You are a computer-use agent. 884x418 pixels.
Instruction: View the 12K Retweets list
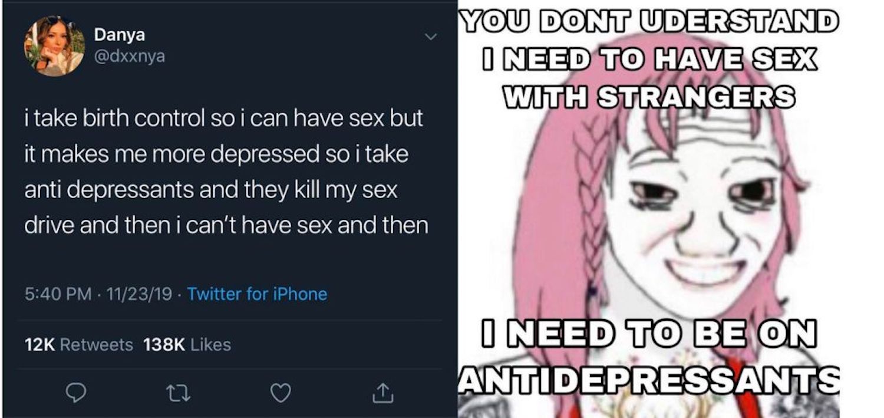point(78,345)
